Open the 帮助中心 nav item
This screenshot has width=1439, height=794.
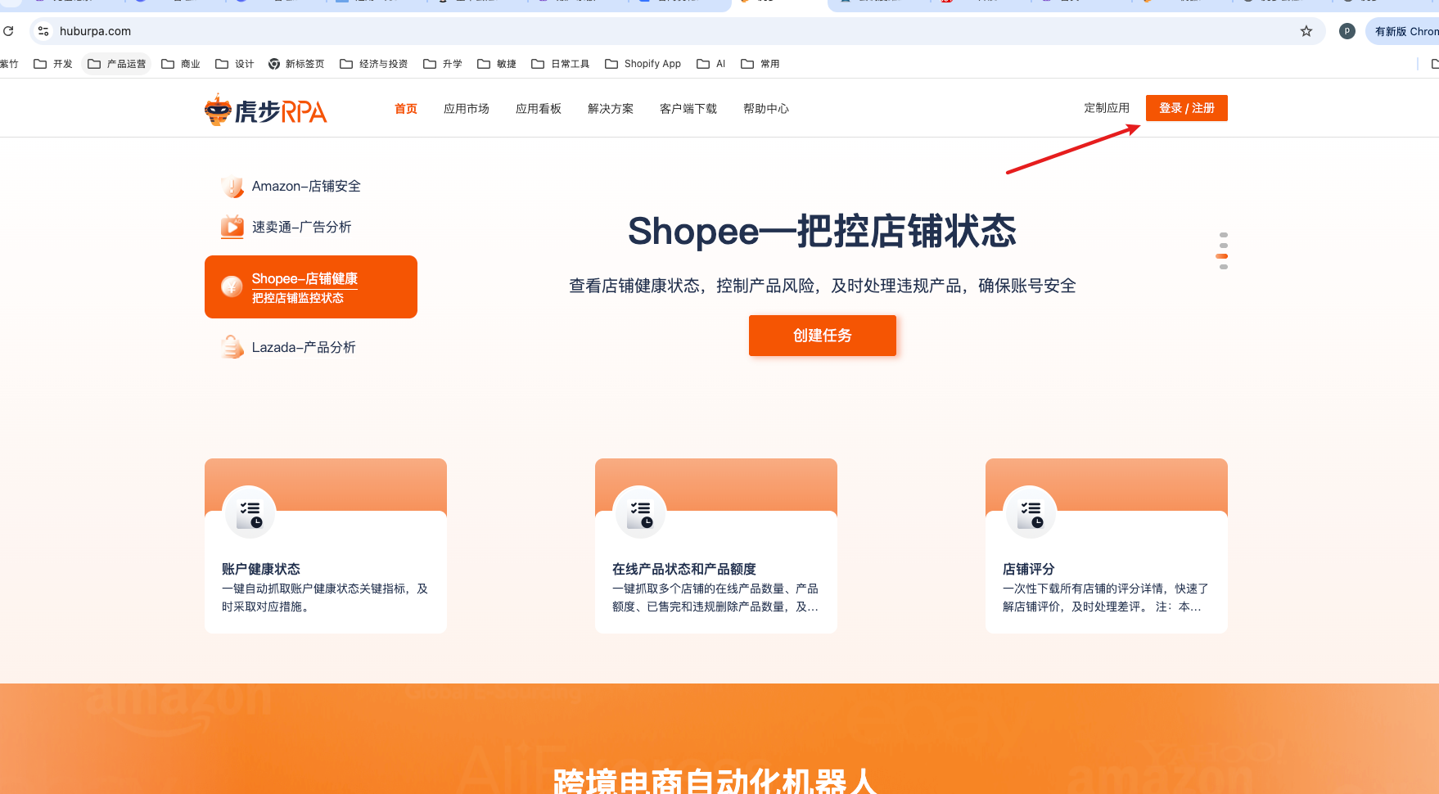[766, 109]
